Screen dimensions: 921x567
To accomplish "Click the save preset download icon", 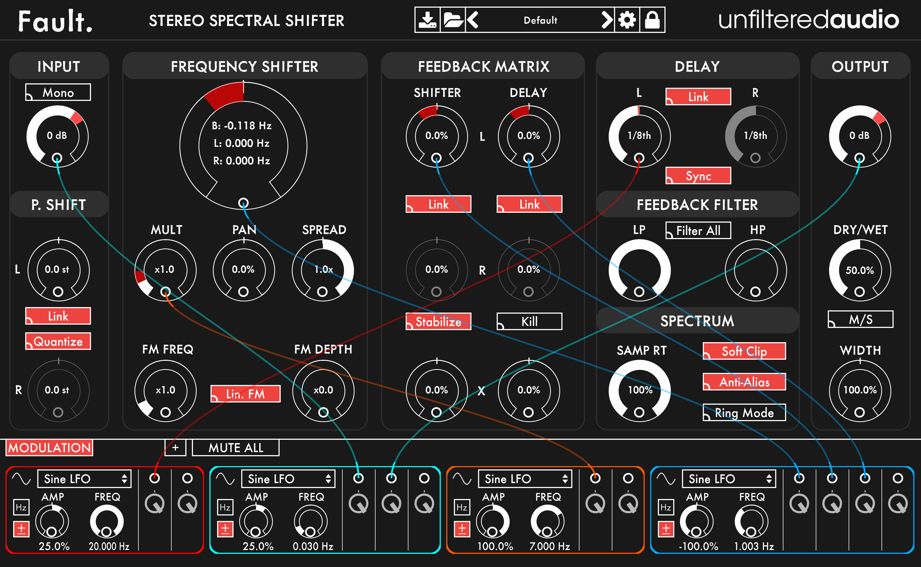I will tap(427, 20).
